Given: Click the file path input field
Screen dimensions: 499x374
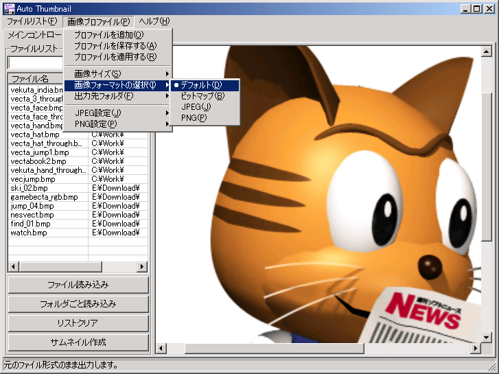Looking at the screenshot, I should click(36, 63).
